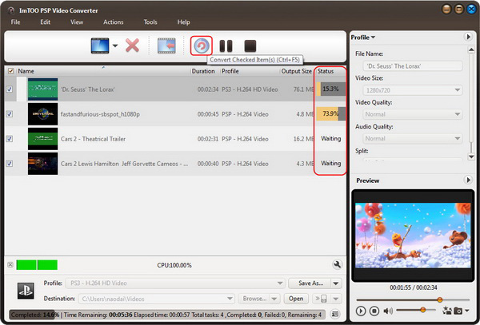The width and height of the screenshot is (480, 325).
Task: Select the Universal fastandfurious thumbnail
Action: coord(42,114)
